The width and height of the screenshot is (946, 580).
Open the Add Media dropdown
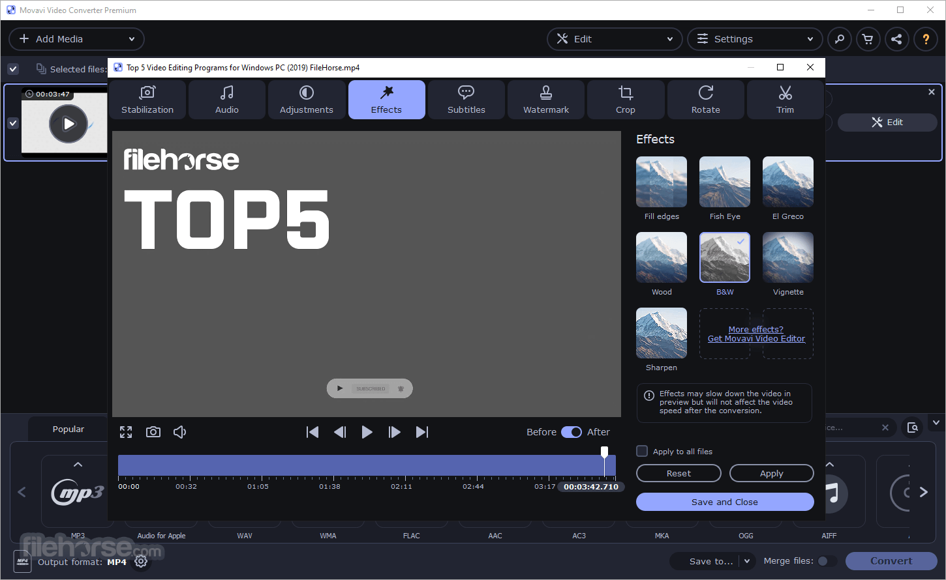coord(76,39)
